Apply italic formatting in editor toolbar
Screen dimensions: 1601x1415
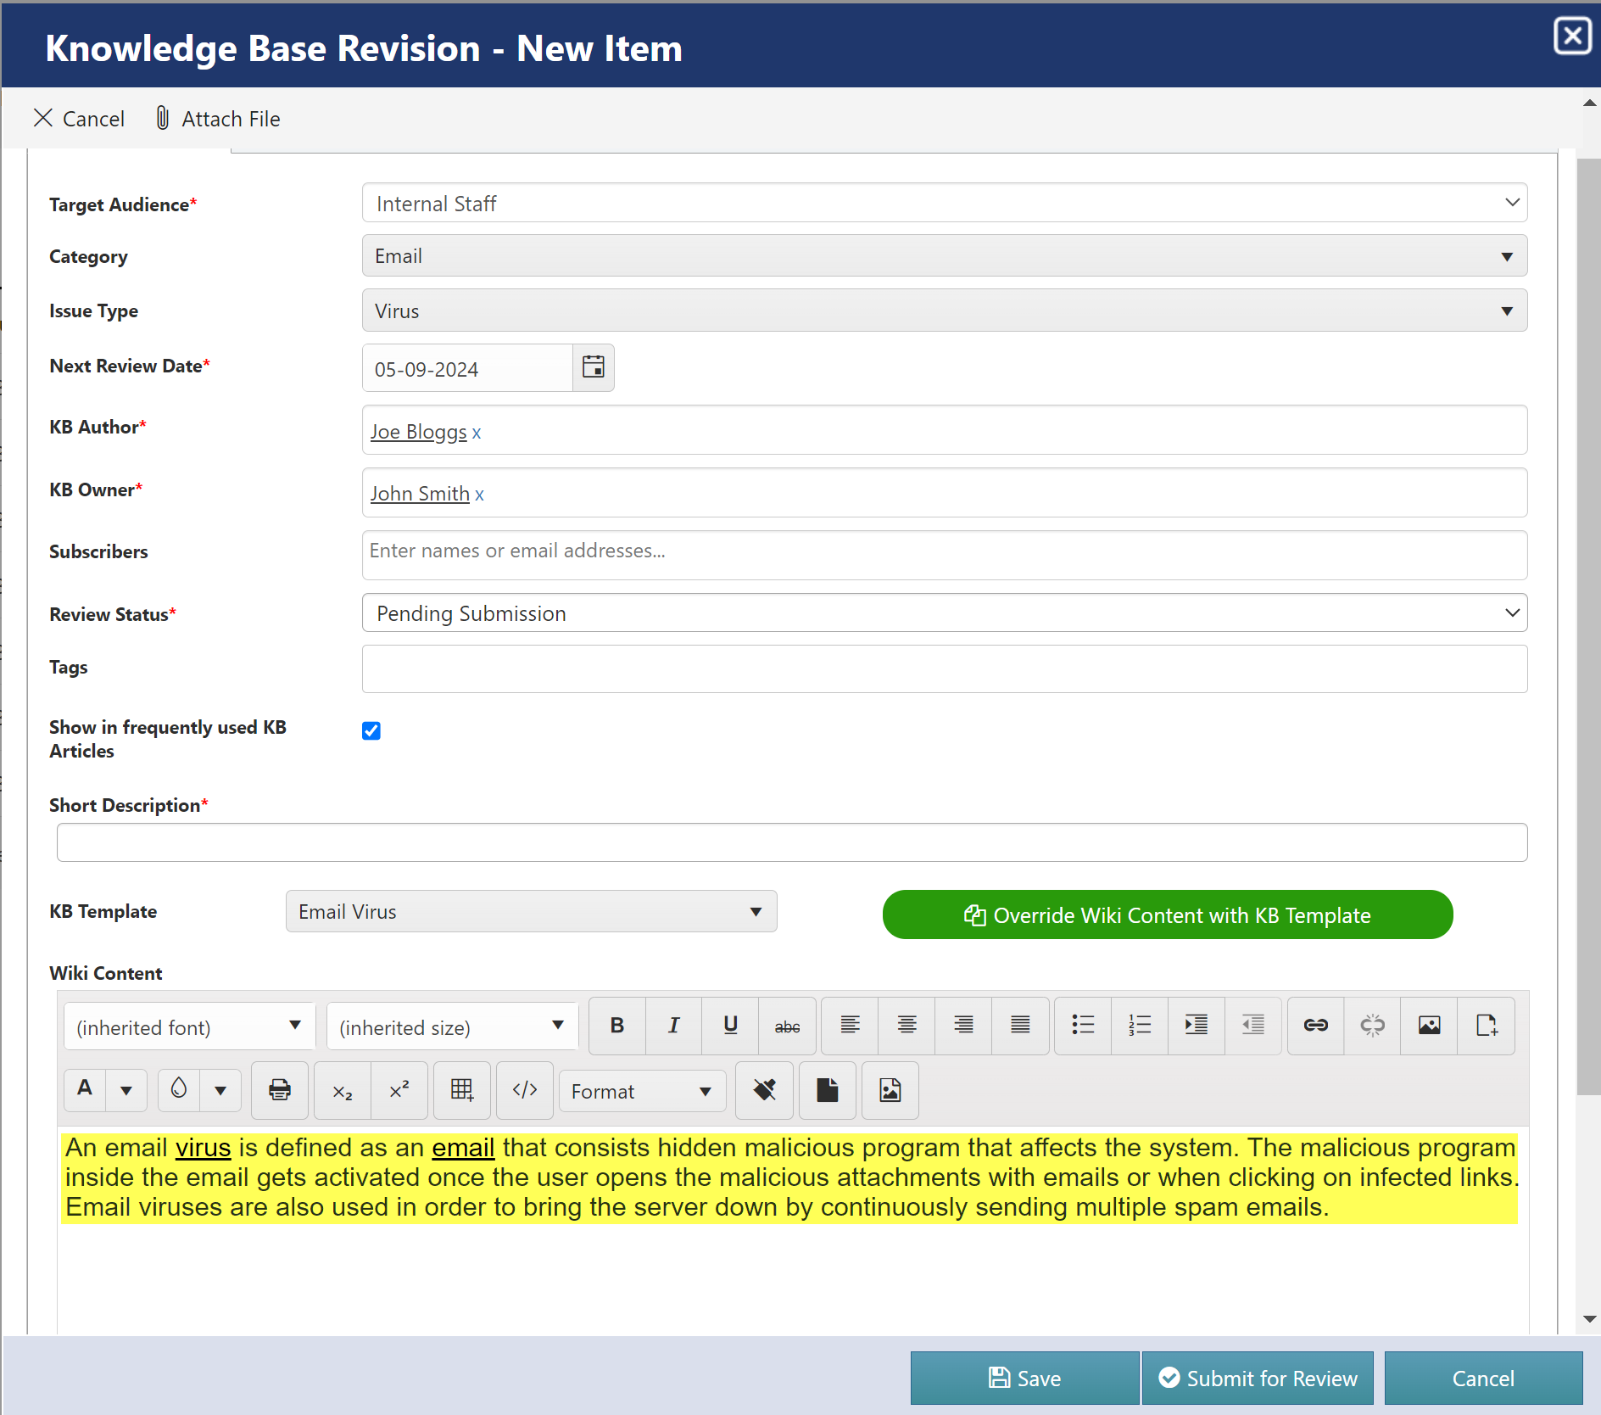click(673, 1026)
